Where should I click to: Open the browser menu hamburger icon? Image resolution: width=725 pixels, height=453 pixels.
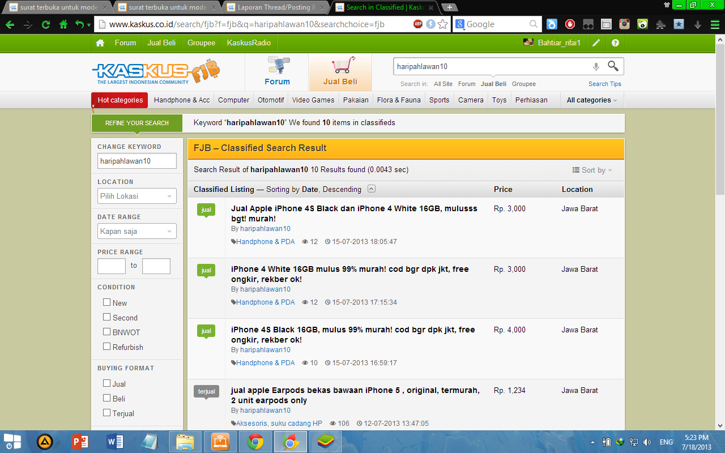click(715, 24)
